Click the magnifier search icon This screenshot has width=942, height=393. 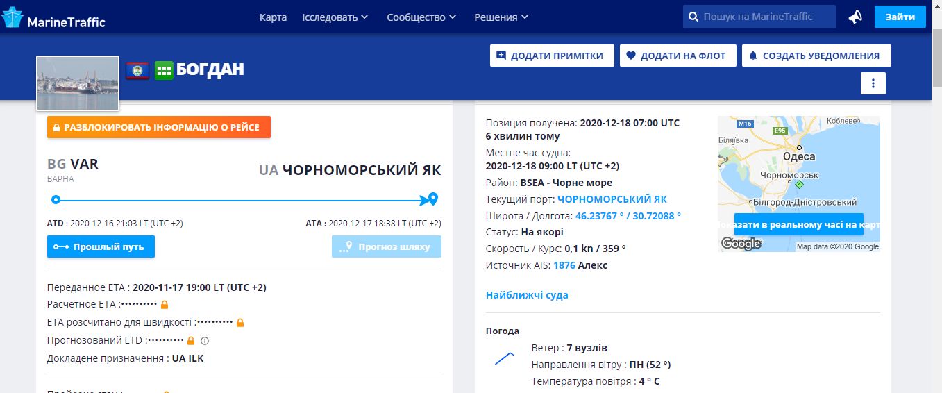click(x=693, y=17)
